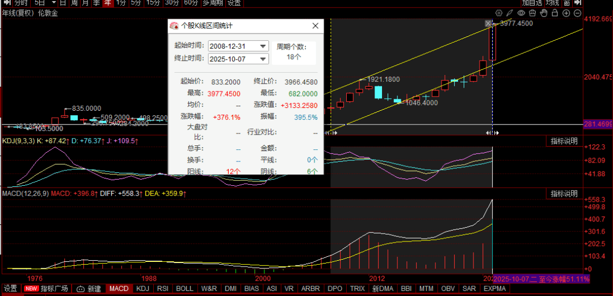Expand the 起始时间 date dropdown
613x296 pixels.
(263, 46)
